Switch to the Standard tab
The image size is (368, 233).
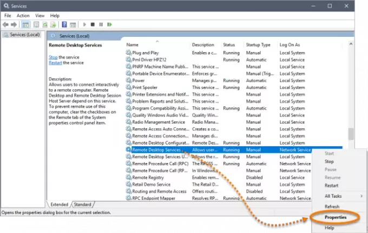[x=83, y=205]
